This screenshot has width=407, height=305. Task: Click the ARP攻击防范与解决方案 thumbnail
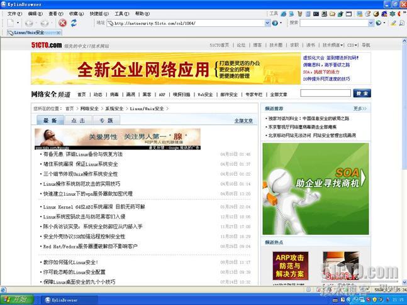291,266
